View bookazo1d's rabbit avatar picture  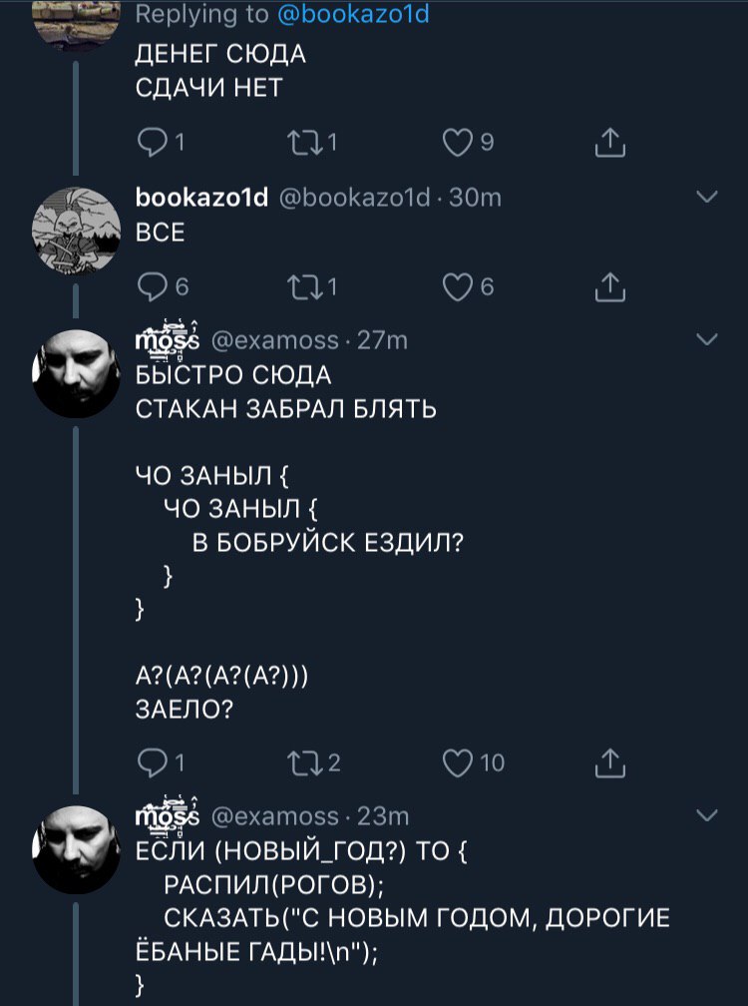pyautogui.click(x=76, y=232)
